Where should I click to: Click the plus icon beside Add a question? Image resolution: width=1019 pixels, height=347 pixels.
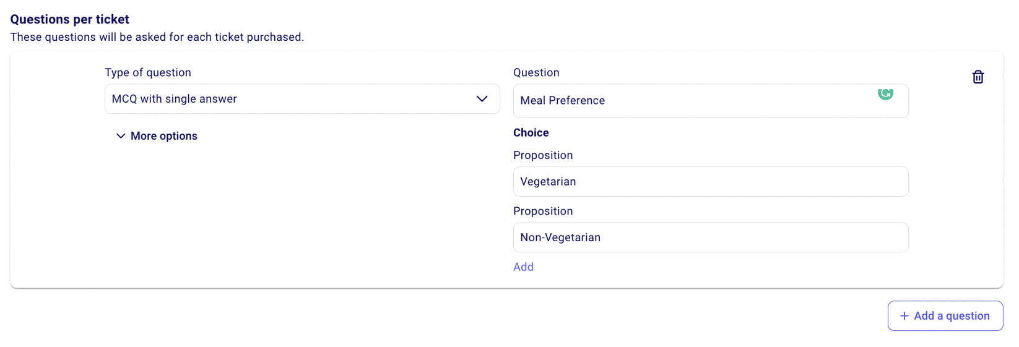point(904,316)
